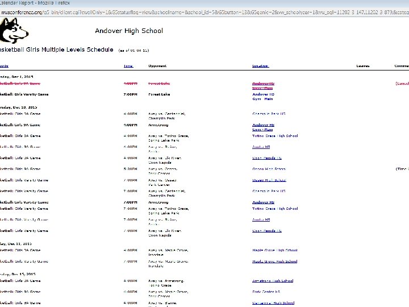Click Forest Lake opponent in 7:00PM varsity row
Screen dimensions: 409x307
pos(159,94)
